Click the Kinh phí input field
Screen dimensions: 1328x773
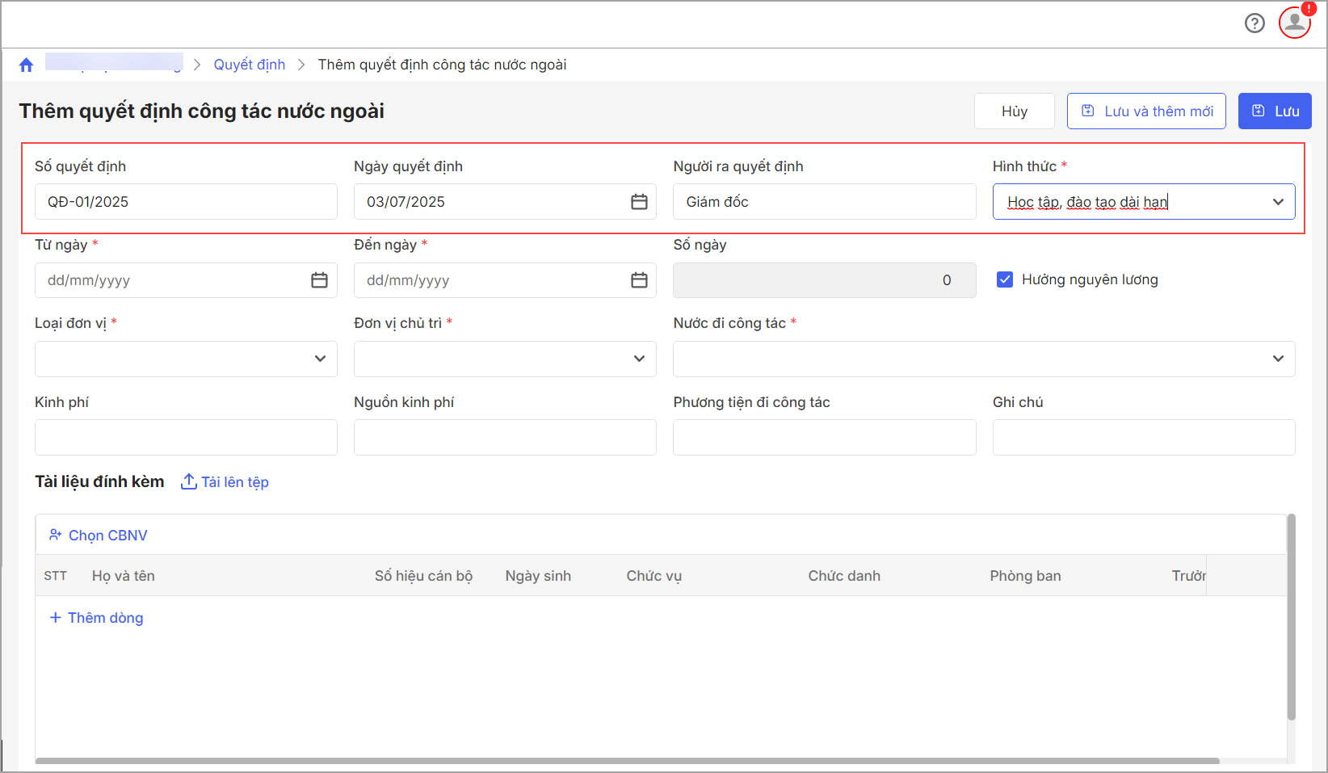click(186, 437)
